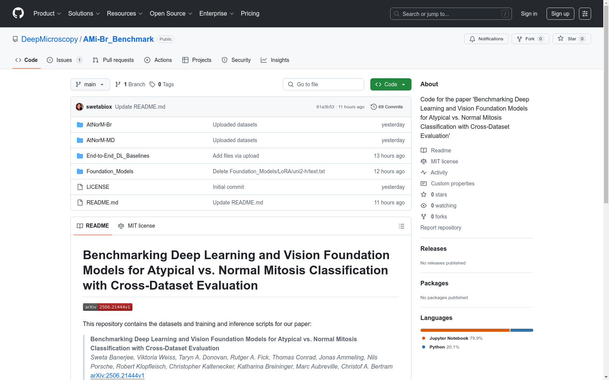609x380 pixels.
Task: Click the commit history clock icon
Action: (x=374, y=107)
